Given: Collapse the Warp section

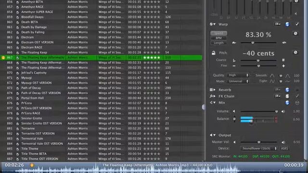Looking at the screenshot, I should click(x=214, y=24).
